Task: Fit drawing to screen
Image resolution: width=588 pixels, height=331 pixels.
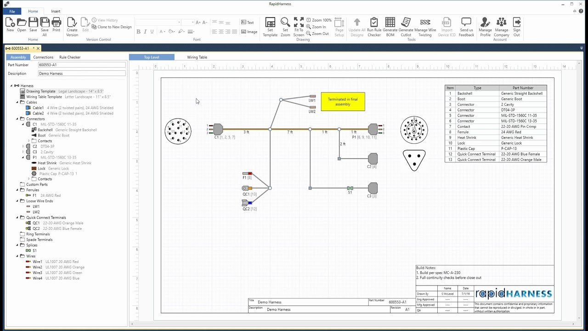Action: tap(299, 27)
